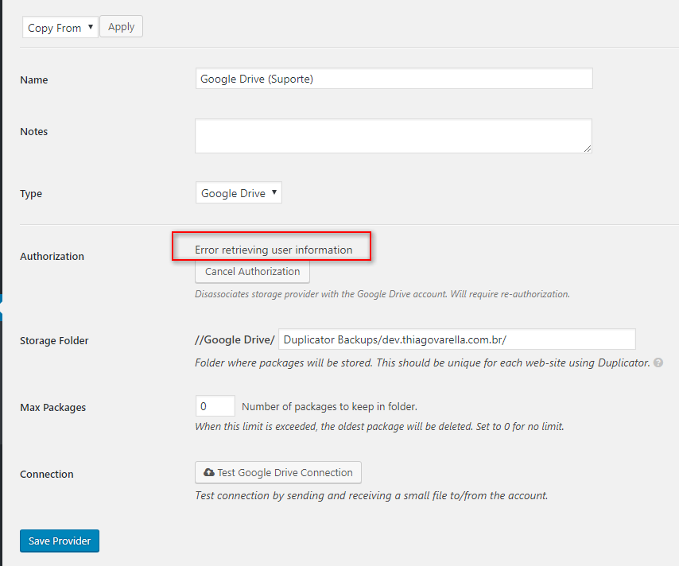This screenshot has height=566, width=679.
Task: Test Google Drive Connection
Action: coord(278,472)
